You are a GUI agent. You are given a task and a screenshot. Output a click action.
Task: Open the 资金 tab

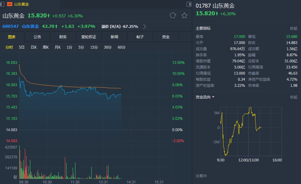166,37
